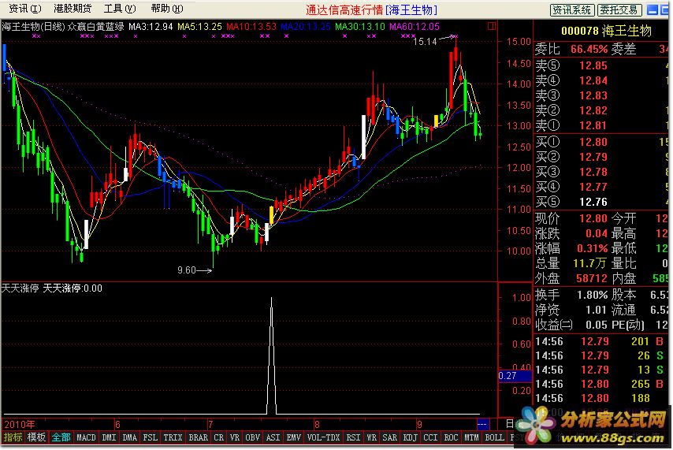Open the 资讯(I) menu

point(24,9)
